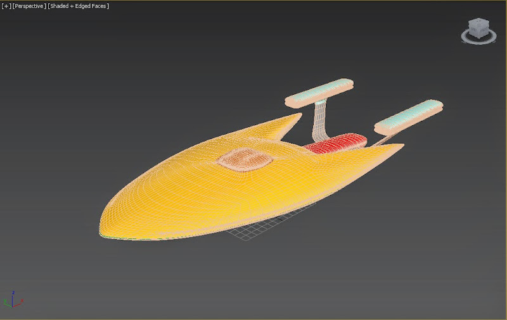Select the right nacelle near the ViewCube

coord(409,117)
